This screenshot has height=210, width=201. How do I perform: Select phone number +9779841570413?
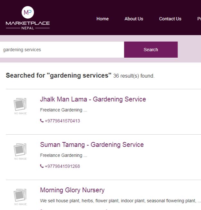point(62,121)
